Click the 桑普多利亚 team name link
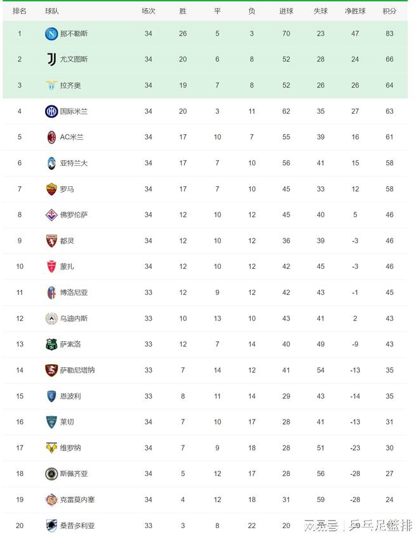419x537 pixels. point(77,526)
